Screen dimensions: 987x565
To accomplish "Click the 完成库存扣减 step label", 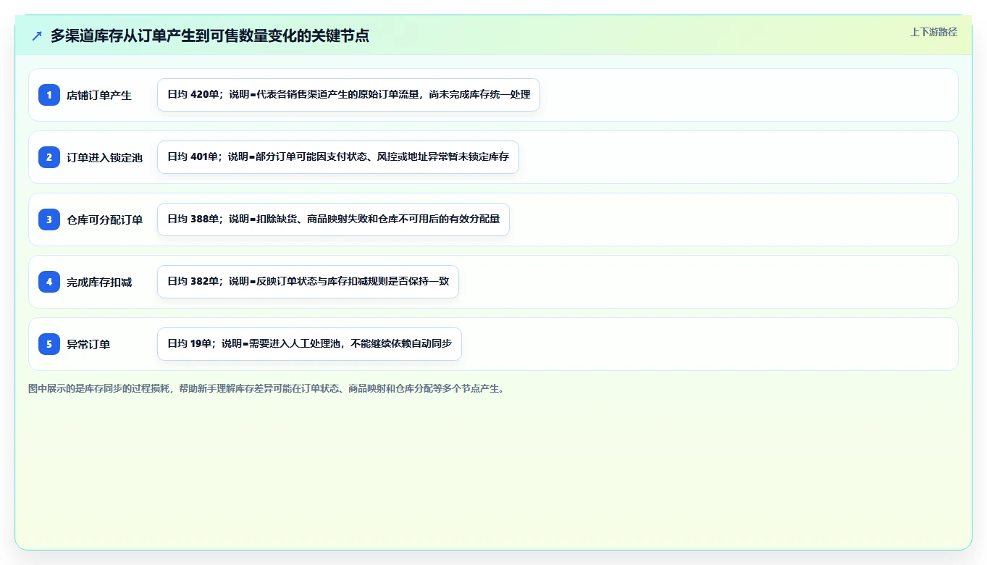I will (99, 282).
